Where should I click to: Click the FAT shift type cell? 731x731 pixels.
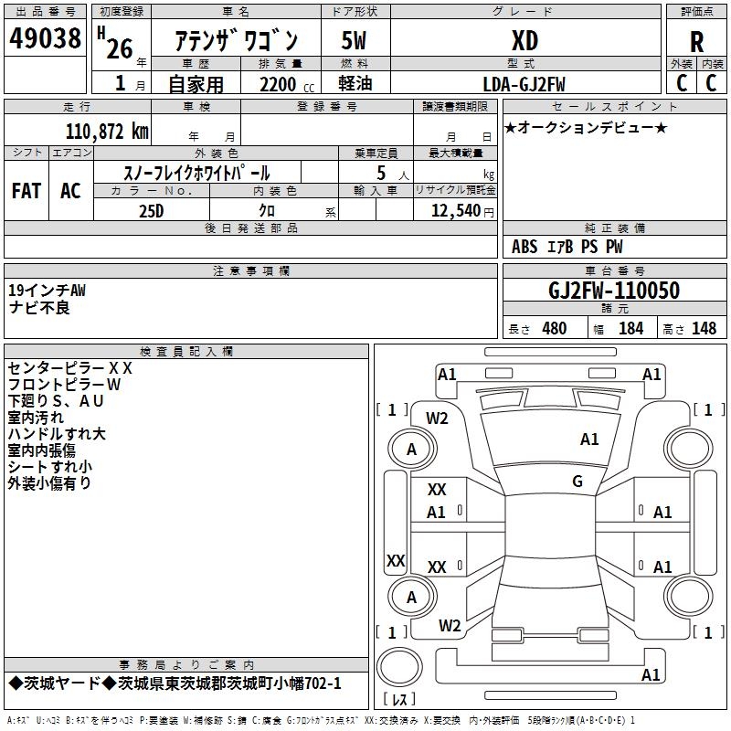click(x=26, y=191)
